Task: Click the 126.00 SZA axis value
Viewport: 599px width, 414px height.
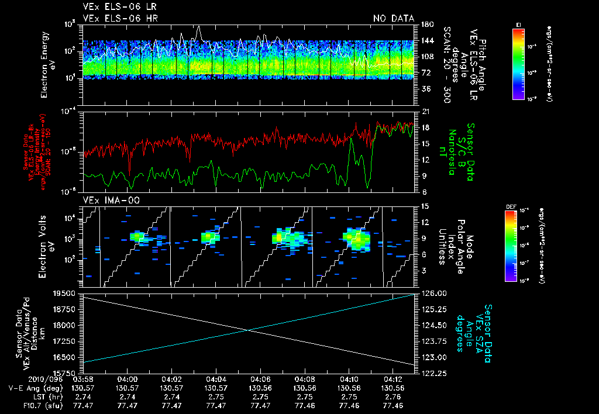Action: tap(434, 294)
